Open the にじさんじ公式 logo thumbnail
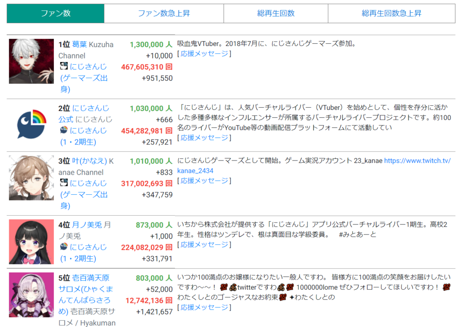 coord(31,125)
